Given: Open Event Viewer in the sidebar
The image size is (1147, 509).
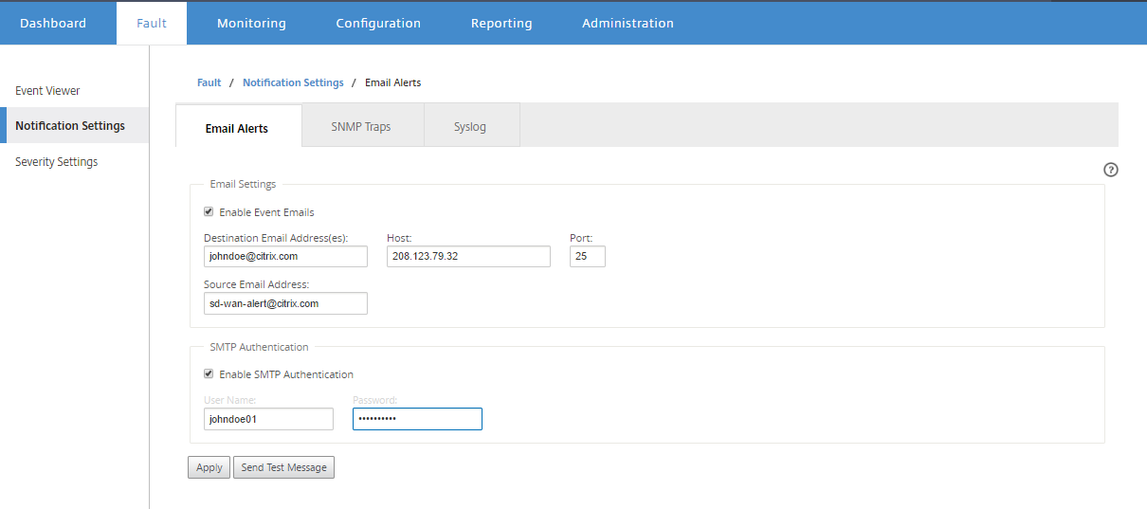Looking at the screenshot, I should pos(47,91).
